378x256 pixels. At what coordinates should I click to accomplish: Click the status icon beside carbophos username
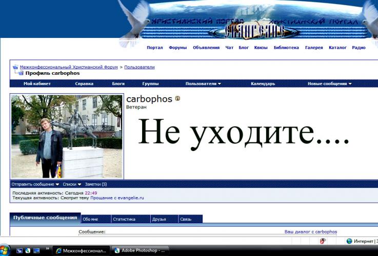tap(177, 99)
